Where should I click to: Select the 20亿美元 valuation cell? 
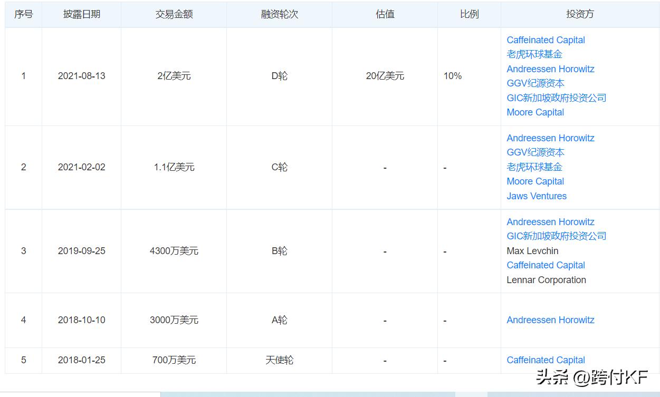coord(385,76)
